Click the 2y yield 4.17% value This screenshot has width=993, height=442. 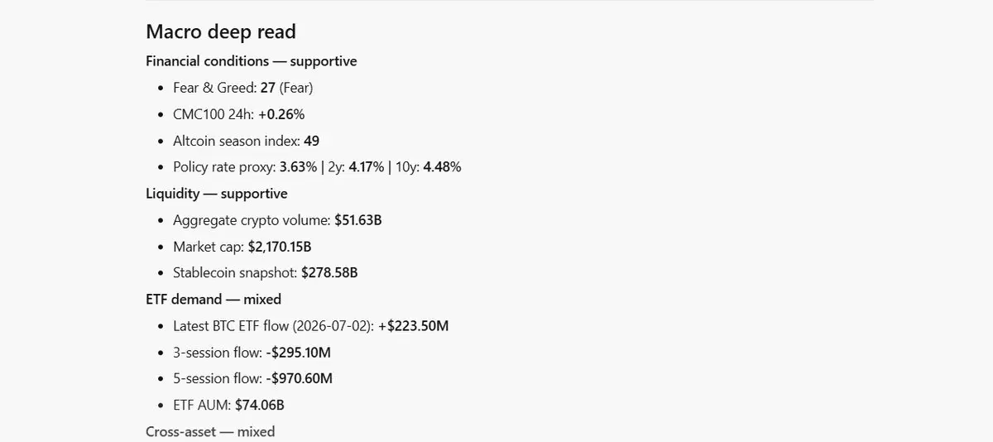367,167
